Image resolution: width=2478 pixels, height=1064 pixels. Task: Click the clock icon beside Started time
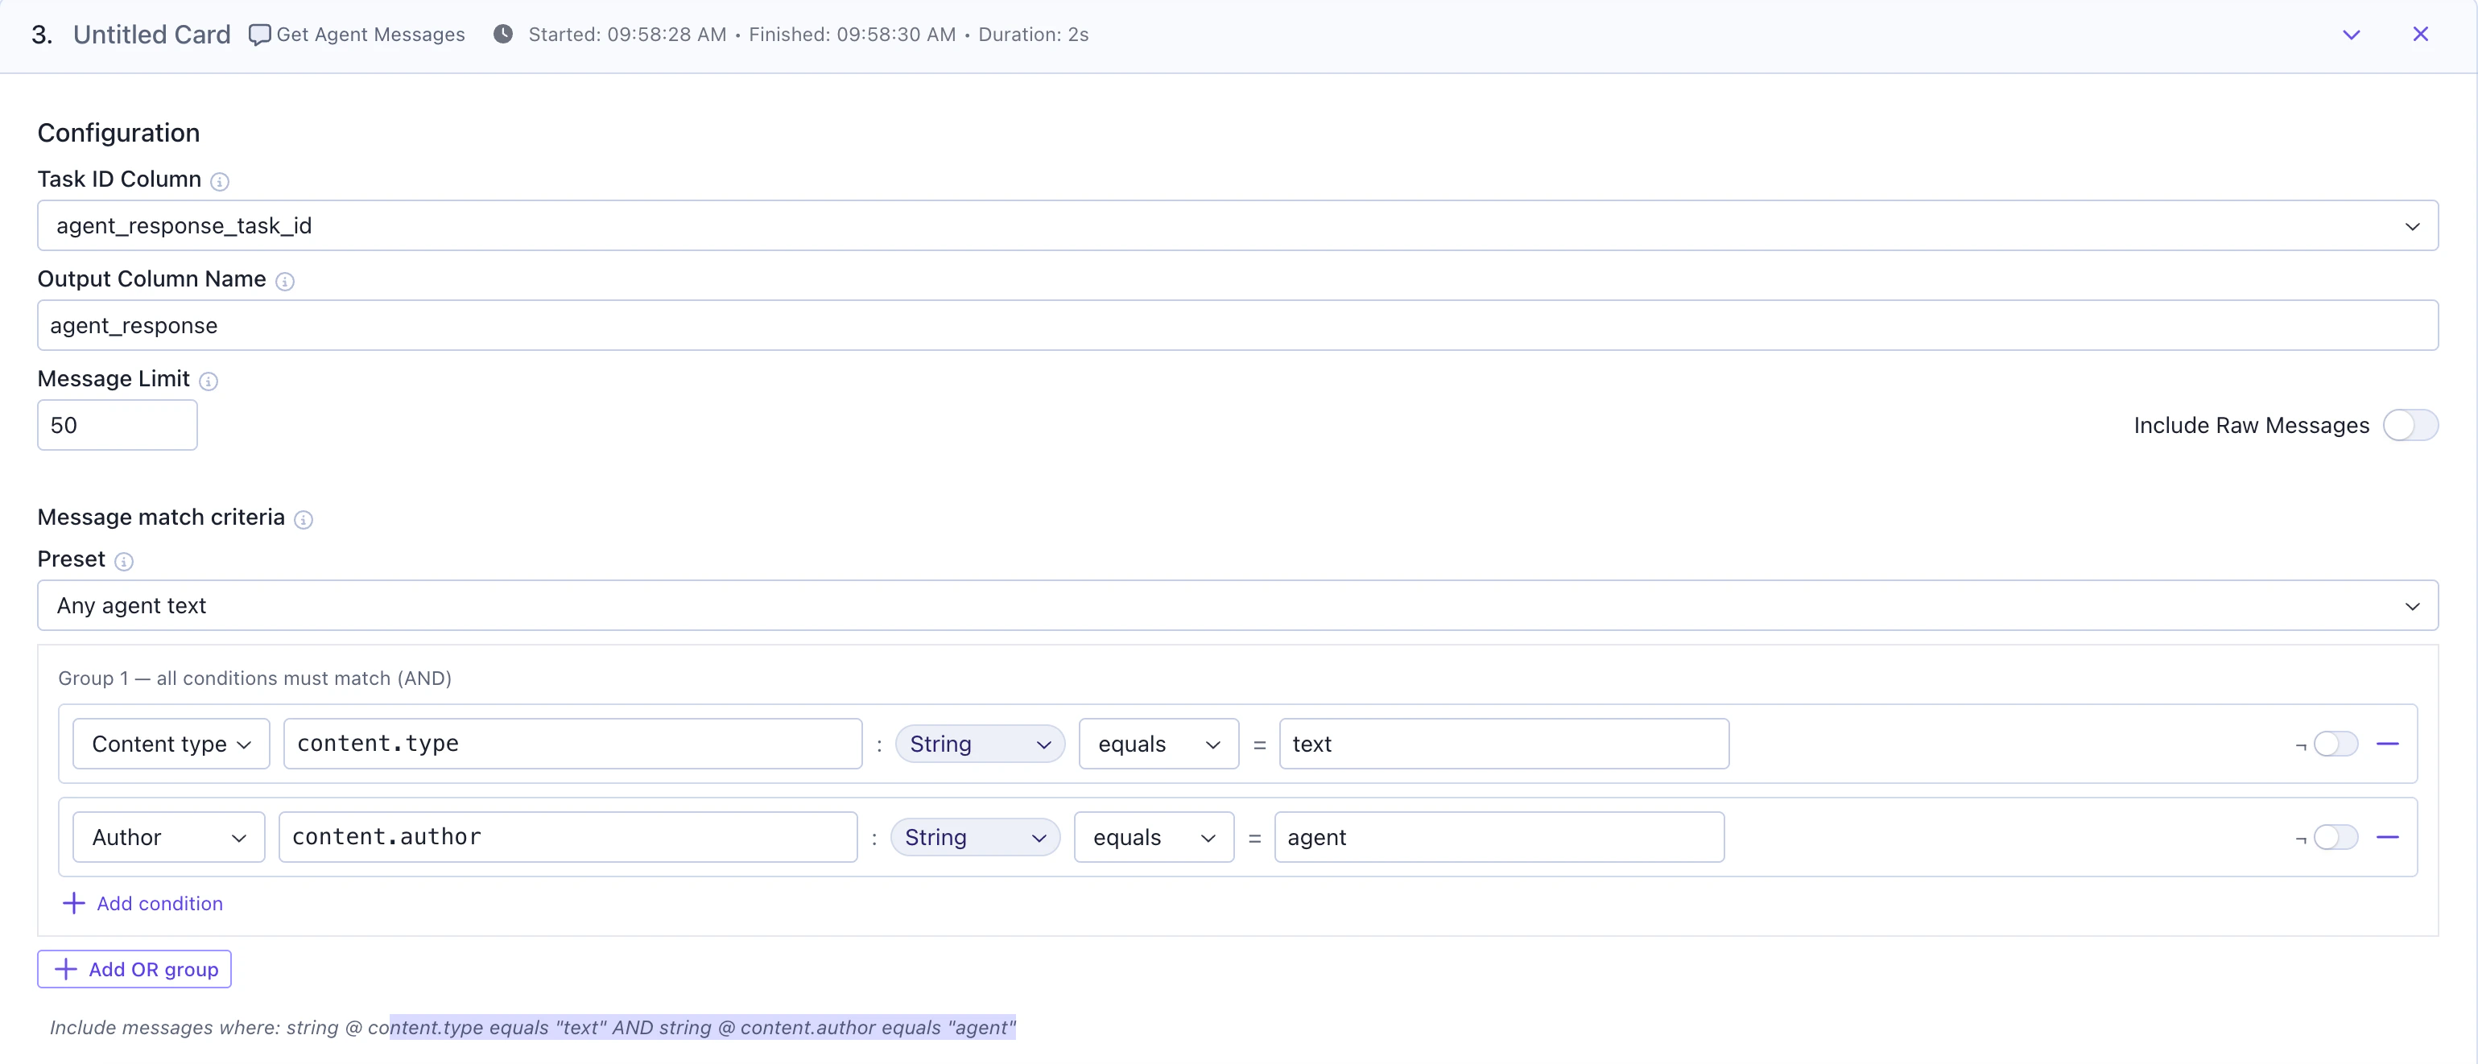point(502,35)
